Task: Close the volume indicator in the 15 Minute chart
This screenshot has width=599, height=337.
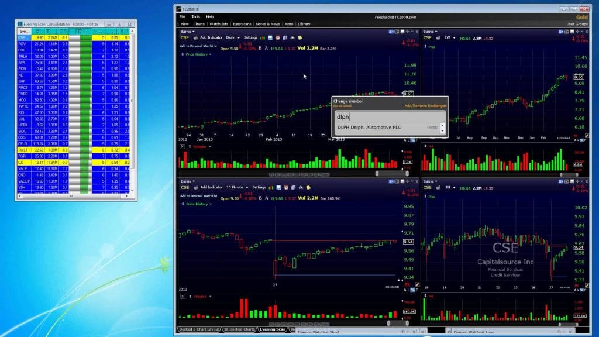Action: [183, 297]
